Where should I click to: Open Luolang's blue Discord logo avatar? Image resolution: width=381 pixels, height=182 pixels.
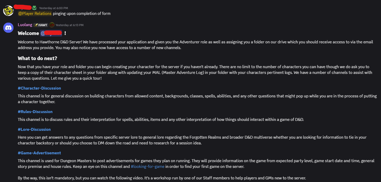click(8, 27)
